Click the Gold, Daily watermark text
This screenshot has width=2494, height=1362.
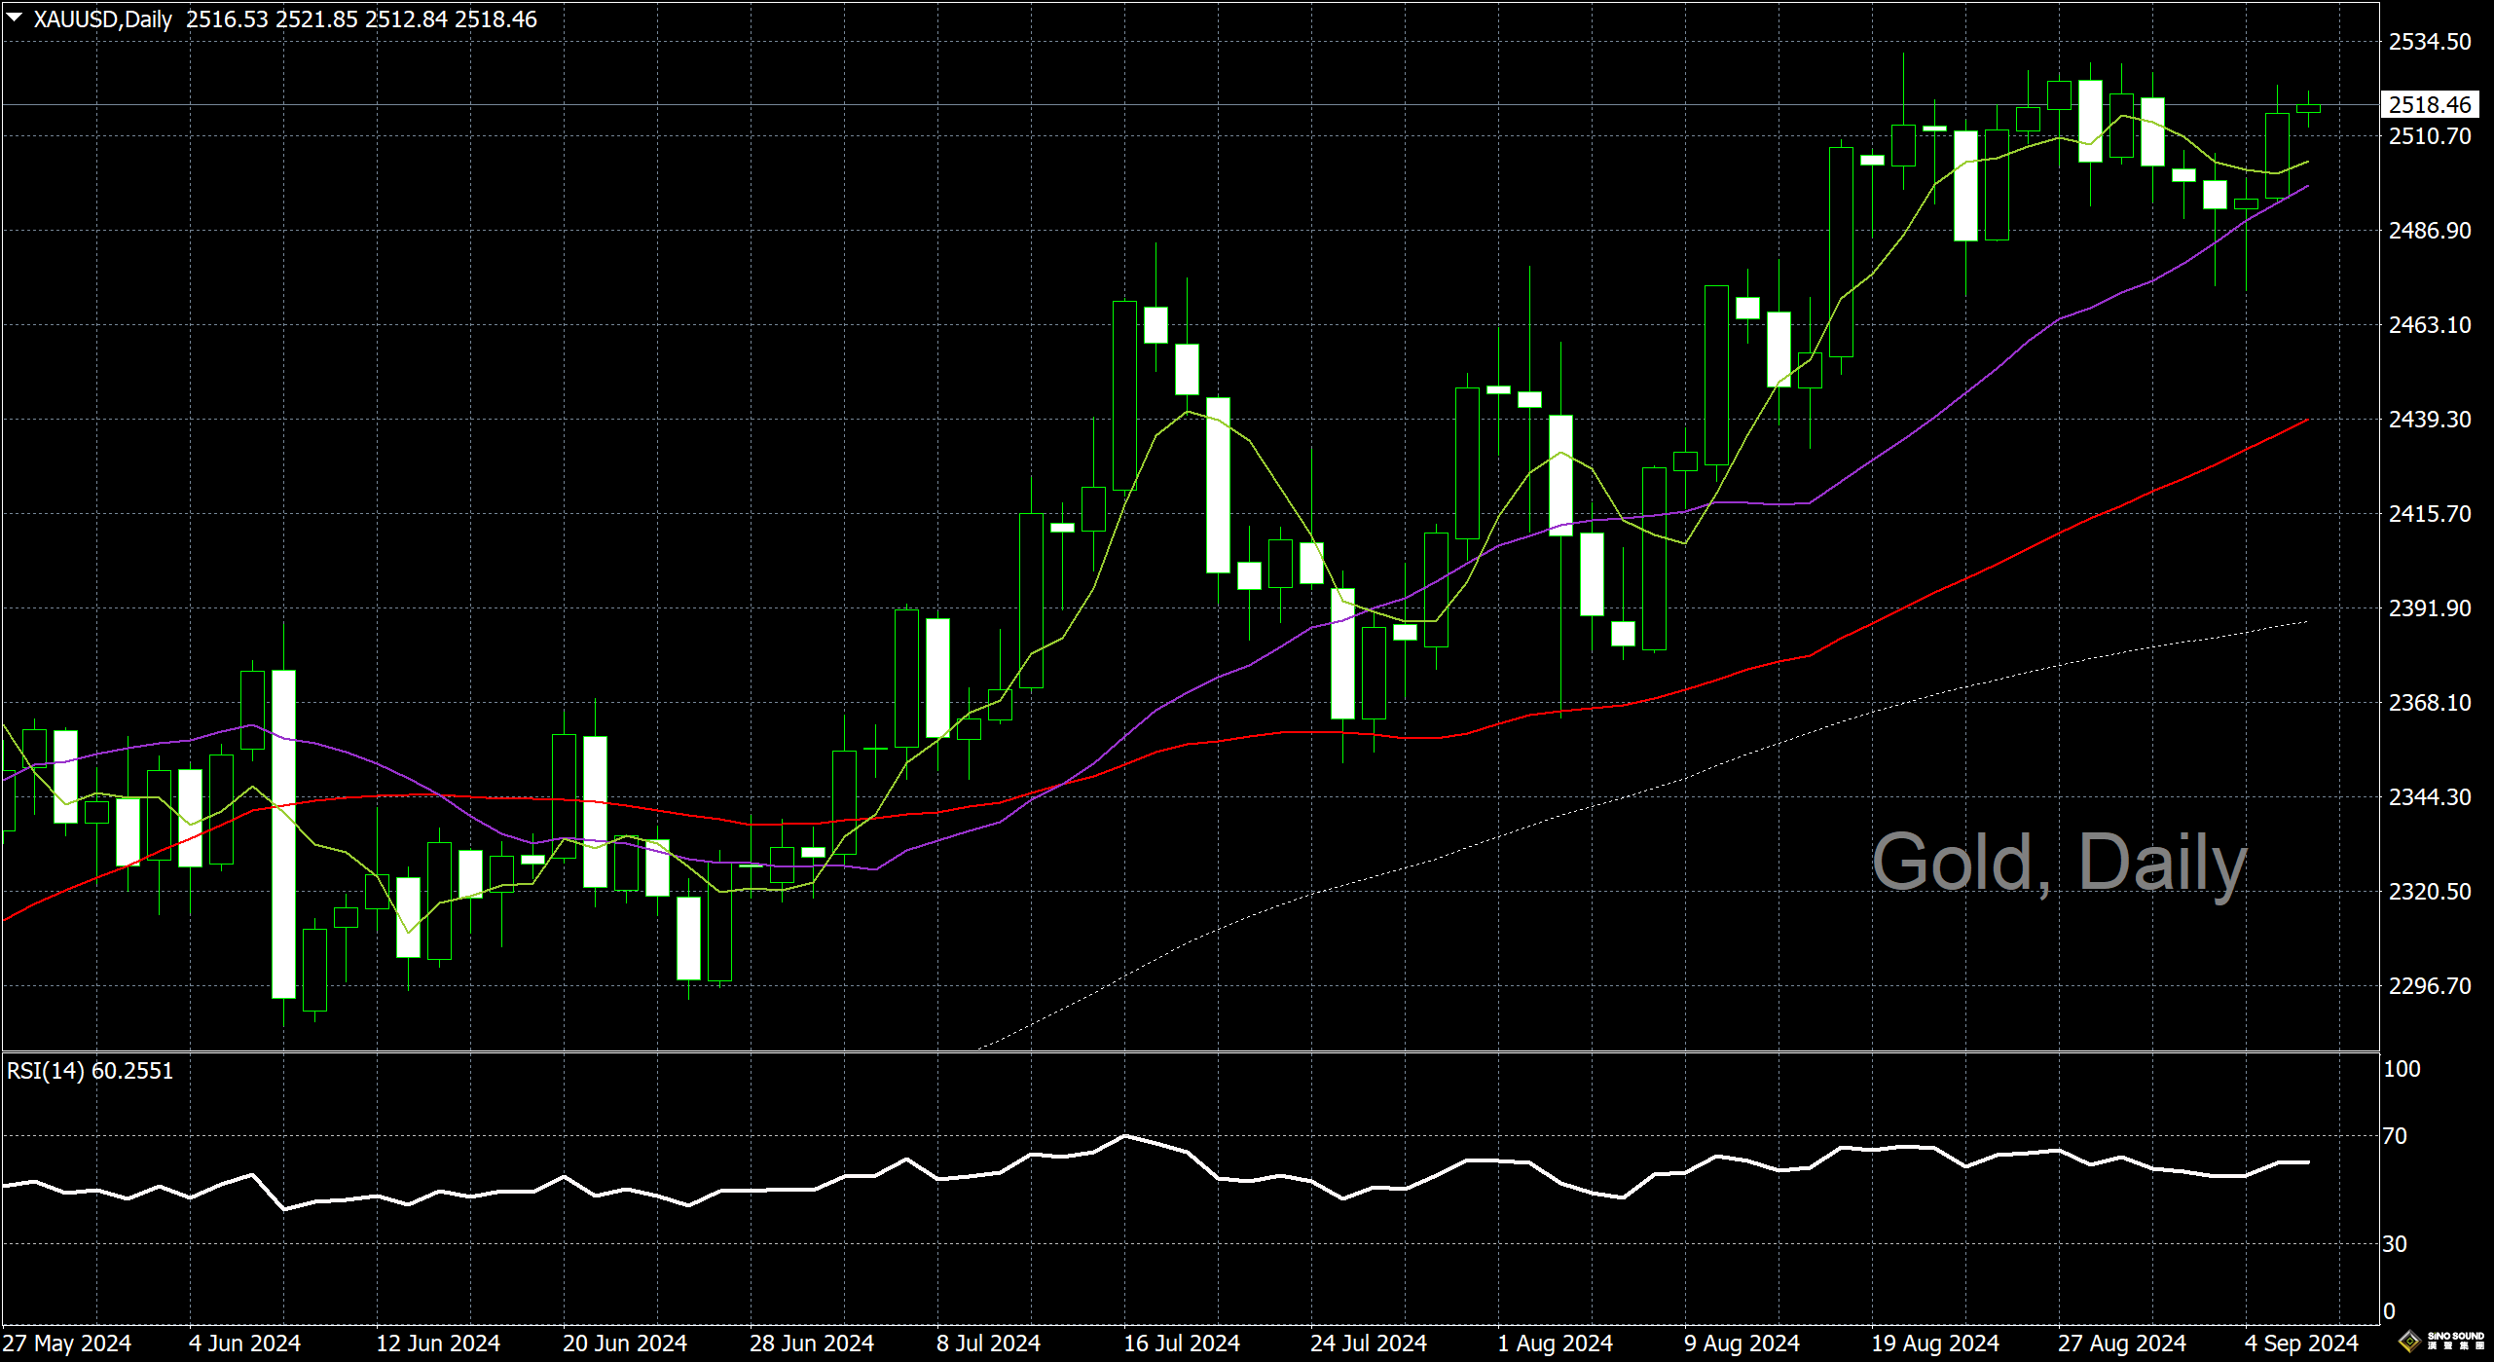point(2059,862)
